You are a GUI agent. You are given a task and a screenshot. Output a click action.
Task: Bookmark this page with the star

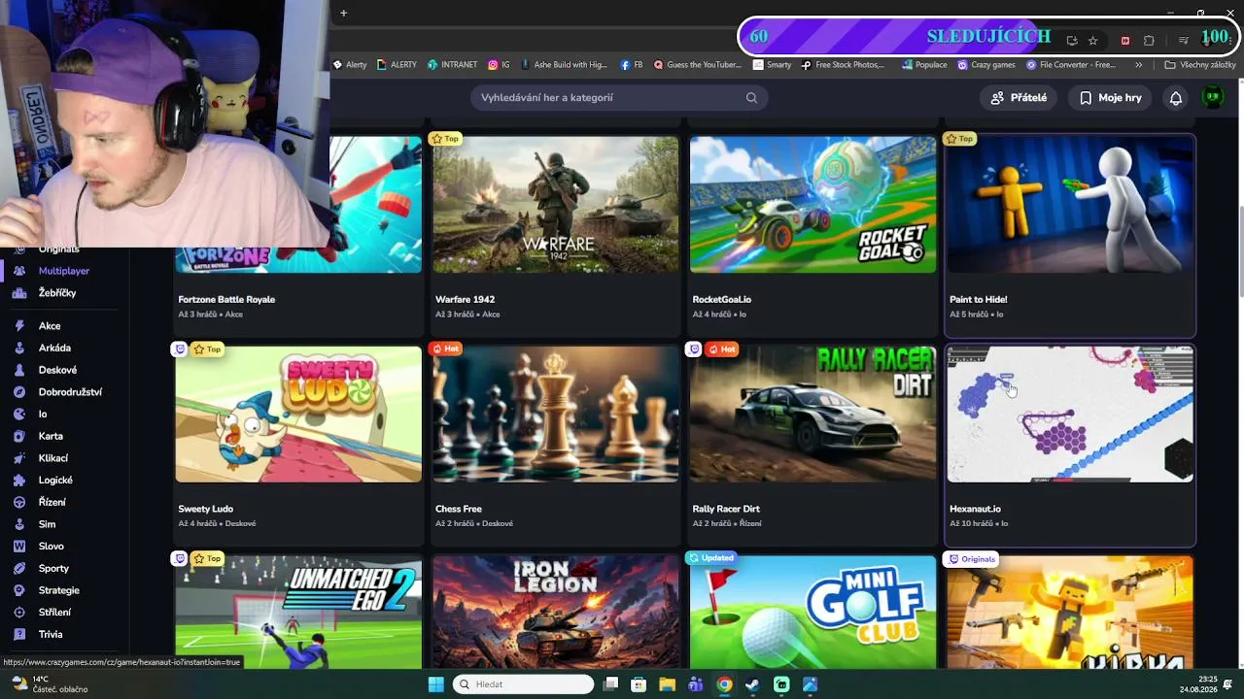tap(1093, 40)
